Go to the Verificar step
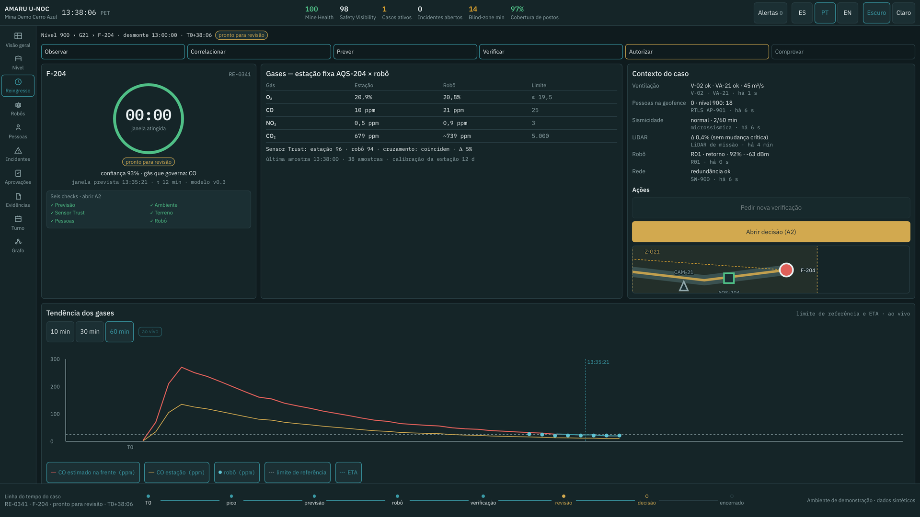The height and width of the screenshot is (517, 920). (551, 52)
